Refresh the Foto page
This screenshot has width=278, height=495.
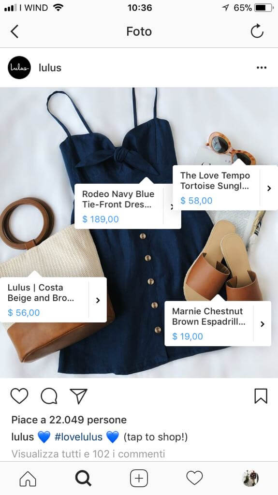pos(257,31)
